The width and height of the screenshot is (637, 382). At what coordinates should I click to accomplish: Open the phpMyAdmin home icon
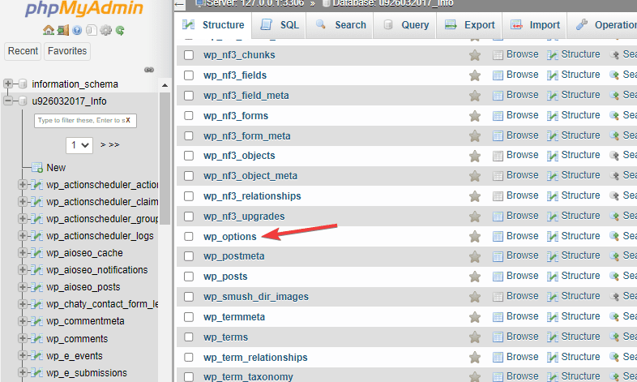pyautogui.click(x=49, y=30)
